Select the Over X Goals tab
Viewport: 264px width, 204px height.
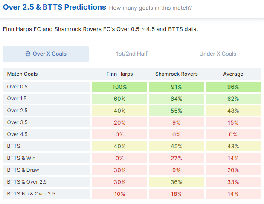[x=46, y=54]
